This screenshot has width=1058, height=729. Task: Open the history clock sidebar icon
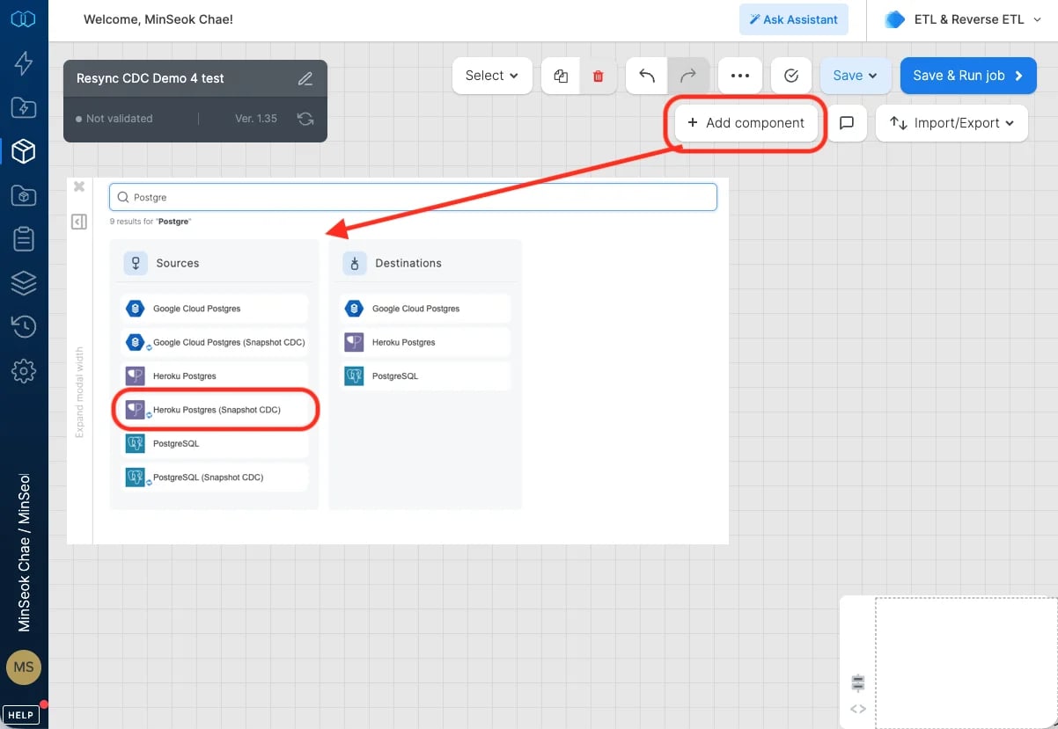coord(24,326)
